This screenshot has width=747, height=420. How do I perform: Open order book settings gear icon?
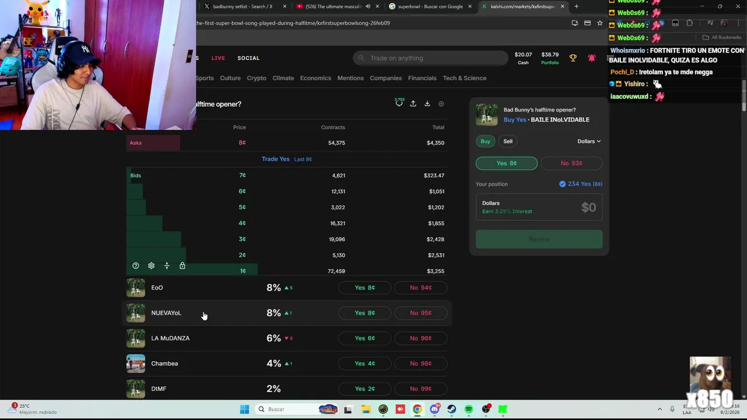(x=151, y=266)
